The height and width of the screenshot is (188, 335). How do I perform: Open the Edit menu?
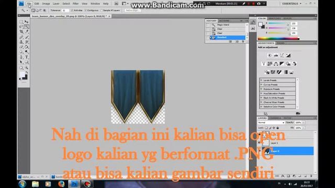pos(37,4)
